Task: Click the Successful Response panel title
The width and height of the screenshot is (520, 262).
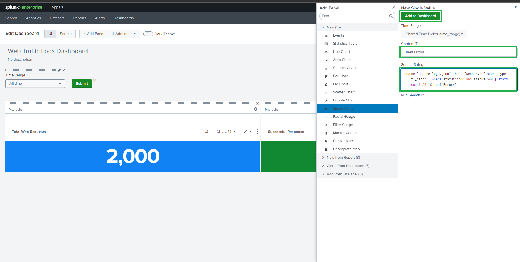Action: coord(286,132)
